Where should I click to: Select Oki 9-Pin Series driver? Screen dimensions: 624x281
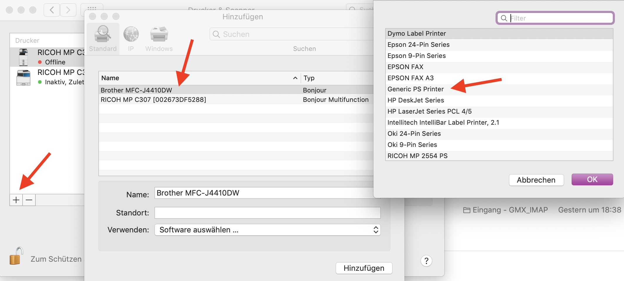[499, 145]
